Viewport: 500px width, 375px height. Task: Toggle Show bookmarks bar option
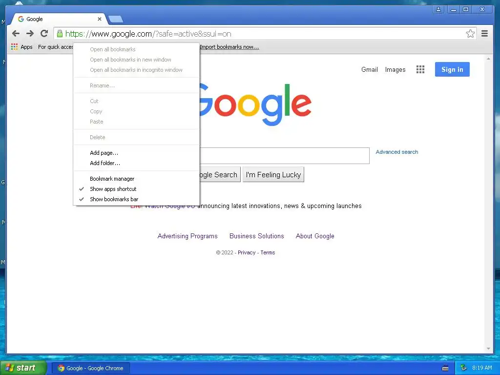137,199
